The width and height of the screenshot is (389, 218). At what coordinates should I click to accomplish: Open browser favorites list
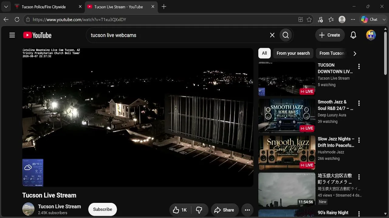point(331,19)
